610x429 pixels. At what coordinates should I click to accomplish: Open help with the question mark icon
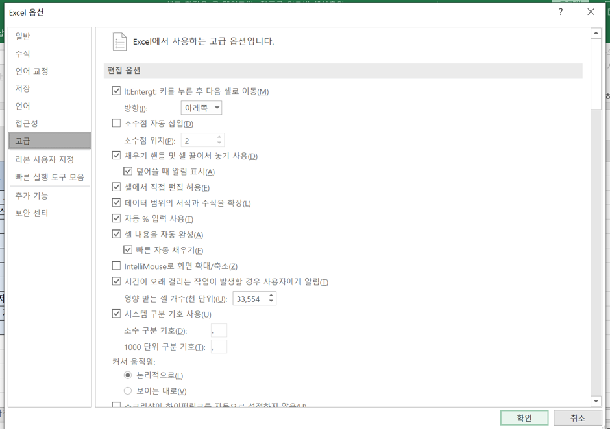[x=561, y=12]
